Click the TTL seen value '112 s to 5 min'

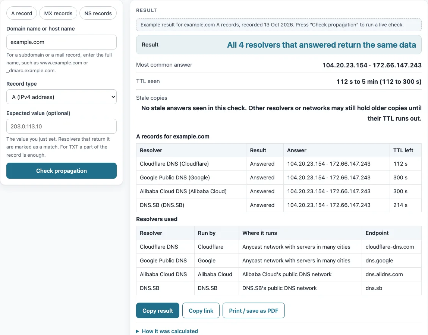(379, 82)
